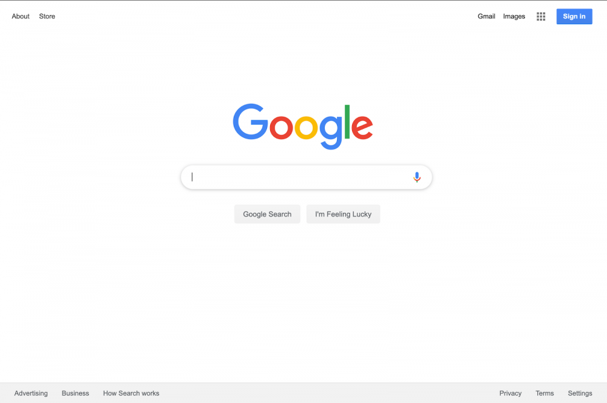Open the Advertising footer link
The width and height of the screenshot is (607, 403).
click(31, 393)
